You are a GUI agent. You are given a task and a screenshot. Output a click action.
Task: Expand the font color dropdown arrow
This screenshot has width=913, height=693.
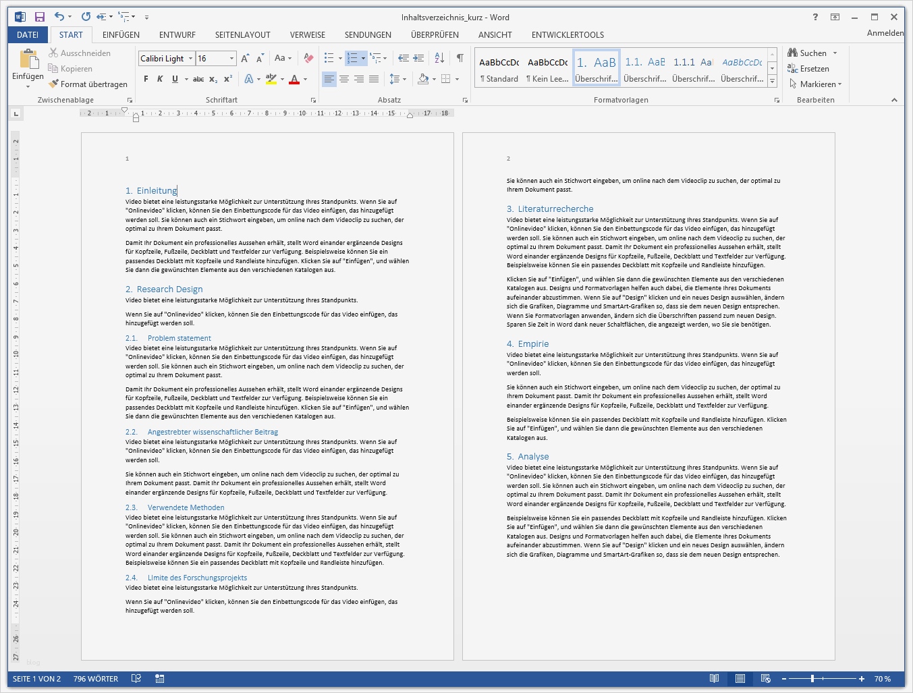point(304,80)
